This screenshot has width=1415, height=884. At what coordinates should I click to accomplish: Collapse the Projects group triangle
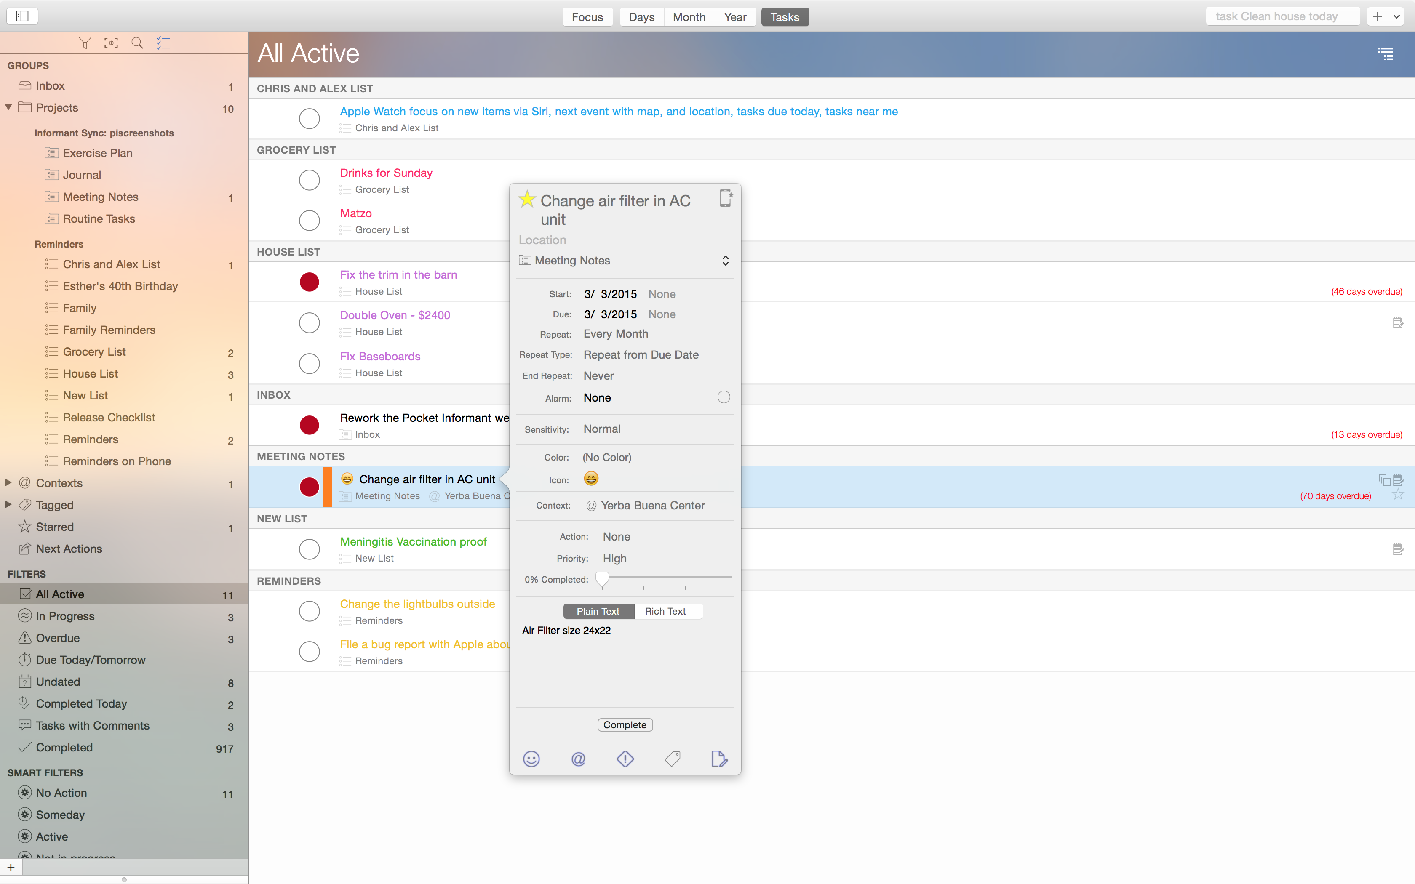pyautogui.click(x=9, y=107)
